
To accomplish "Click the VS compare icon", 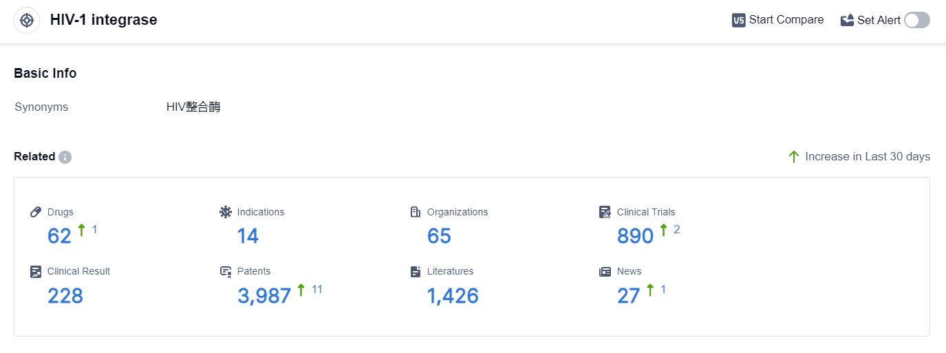I will coord(739,20).
